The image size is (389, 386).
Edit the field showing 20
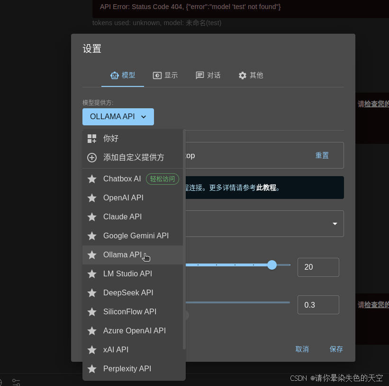318,267
